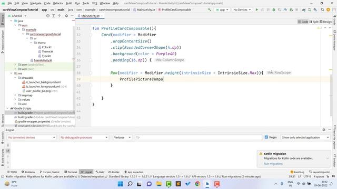This screenshot has height=189, width=337.
Task: Open the Layout Inspector
Action: 320,172
